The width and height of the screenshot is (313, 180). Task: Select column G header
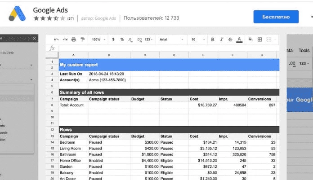point(262,55)
